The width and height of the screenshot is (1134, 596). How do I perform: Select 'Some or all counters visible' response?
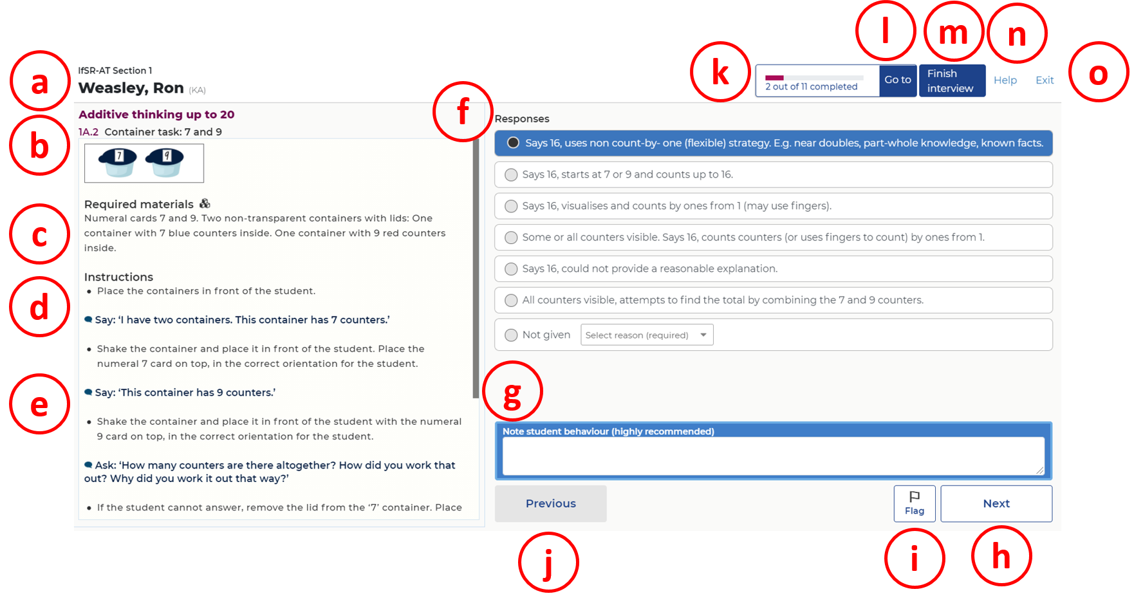[773, 237]
